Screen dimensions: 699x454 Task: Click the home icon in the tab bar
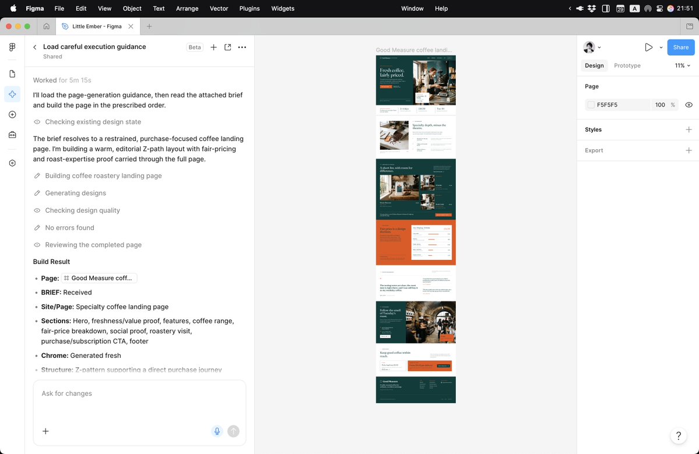click(x=47, y=26)
